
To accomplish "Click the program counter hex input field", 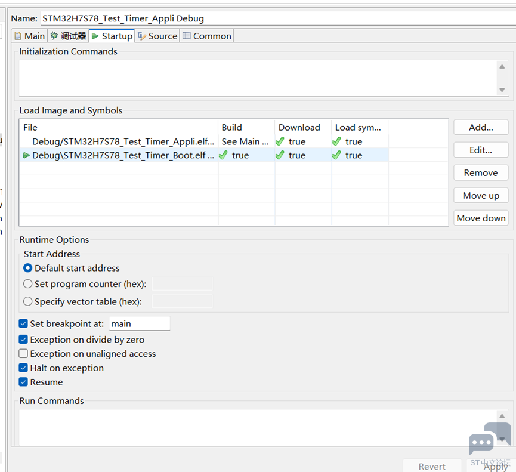I will [183, 283].
